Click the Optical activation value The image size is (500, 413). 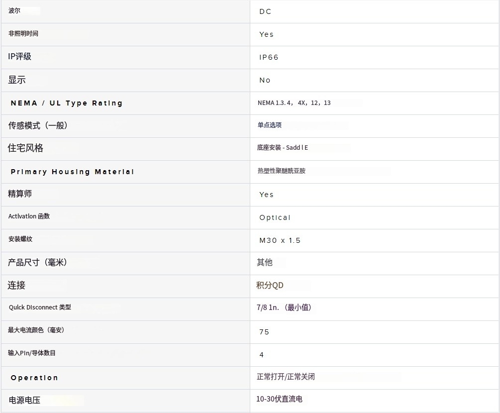[x=275, y=217]
